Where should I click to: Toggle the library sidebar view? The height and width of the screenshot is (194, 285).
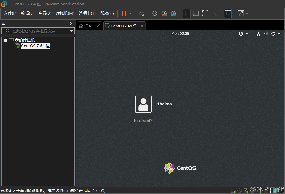[186, 14]
